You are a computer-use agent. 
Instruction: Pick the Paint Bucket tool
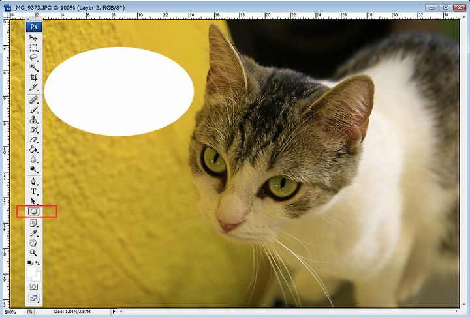pyautogui.click(x=33, y=149)
